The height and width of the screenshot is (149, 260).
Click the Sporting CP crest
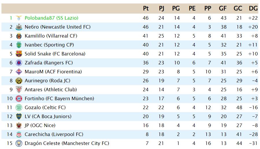(19, 45)
